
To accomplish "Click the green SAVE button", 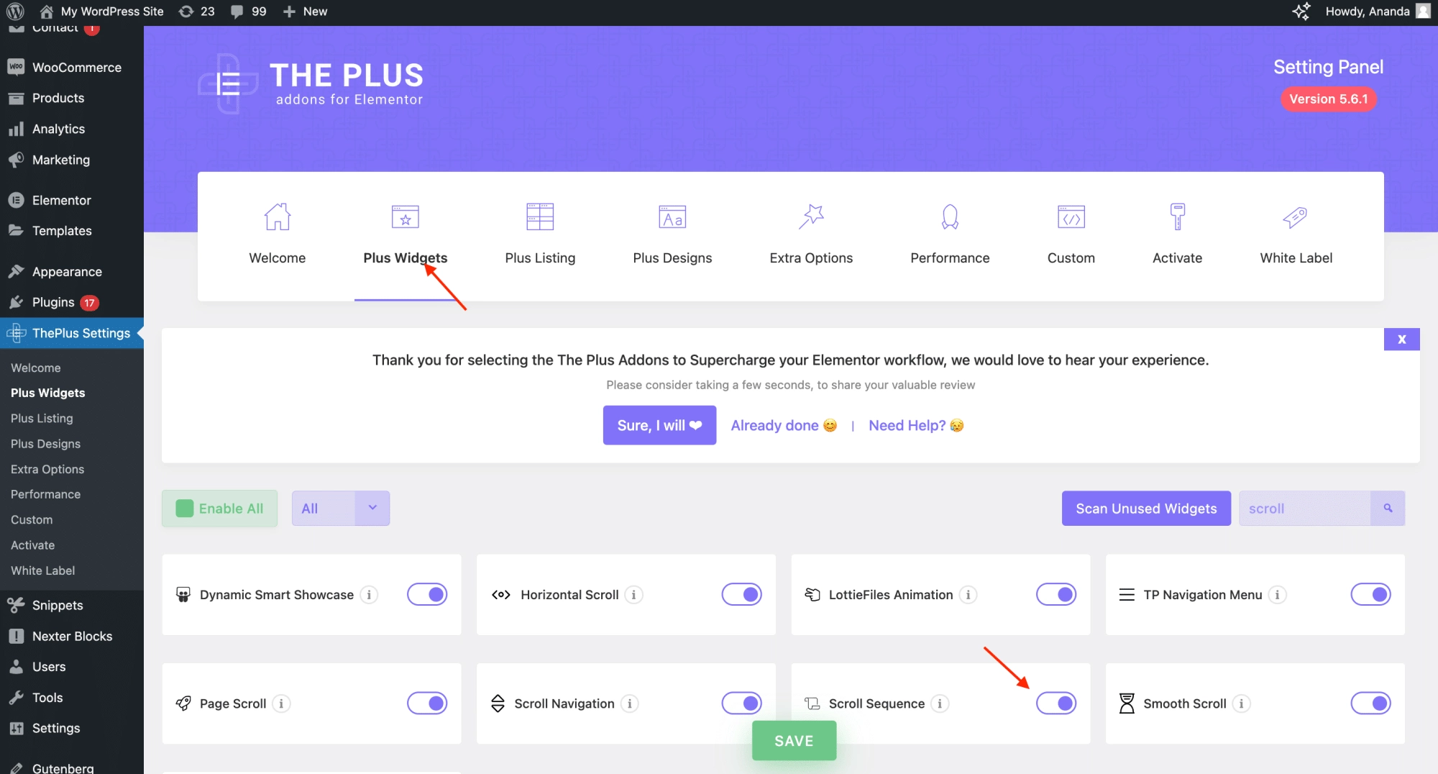I will click(x=794, y=740).
